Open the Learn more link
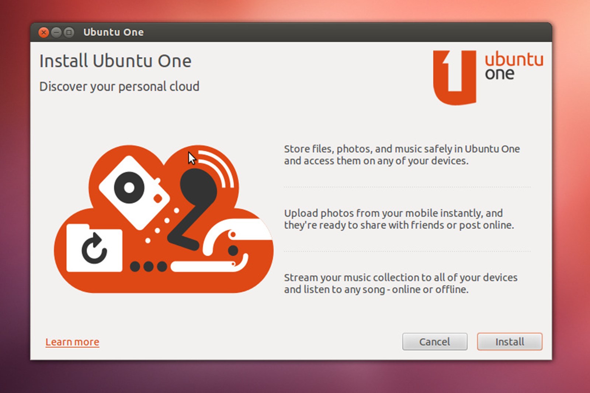The height and width of the screenshot is (393, 590). 72,342
